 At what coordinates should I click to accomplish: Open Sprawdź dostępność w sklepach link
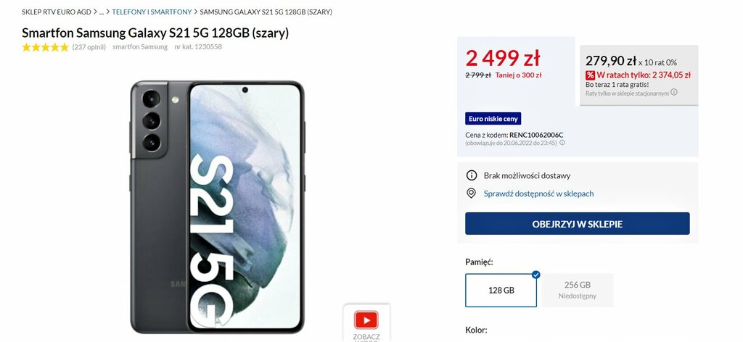(x=538, y=193)
